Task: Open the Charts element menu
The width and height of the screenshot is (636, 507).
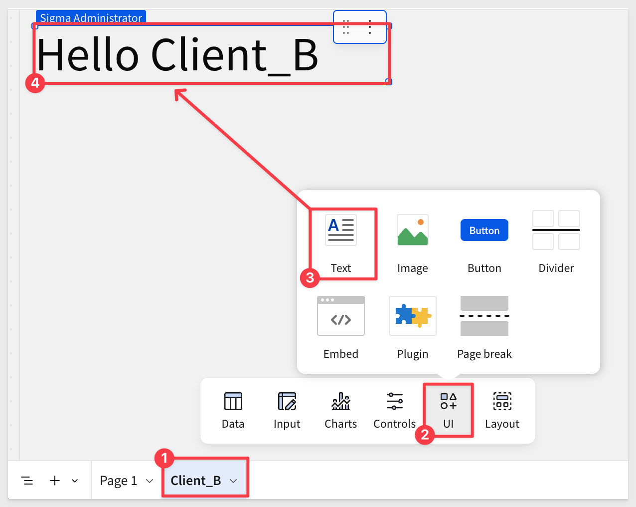Action: pyautogui.click(x=341, y=411)
